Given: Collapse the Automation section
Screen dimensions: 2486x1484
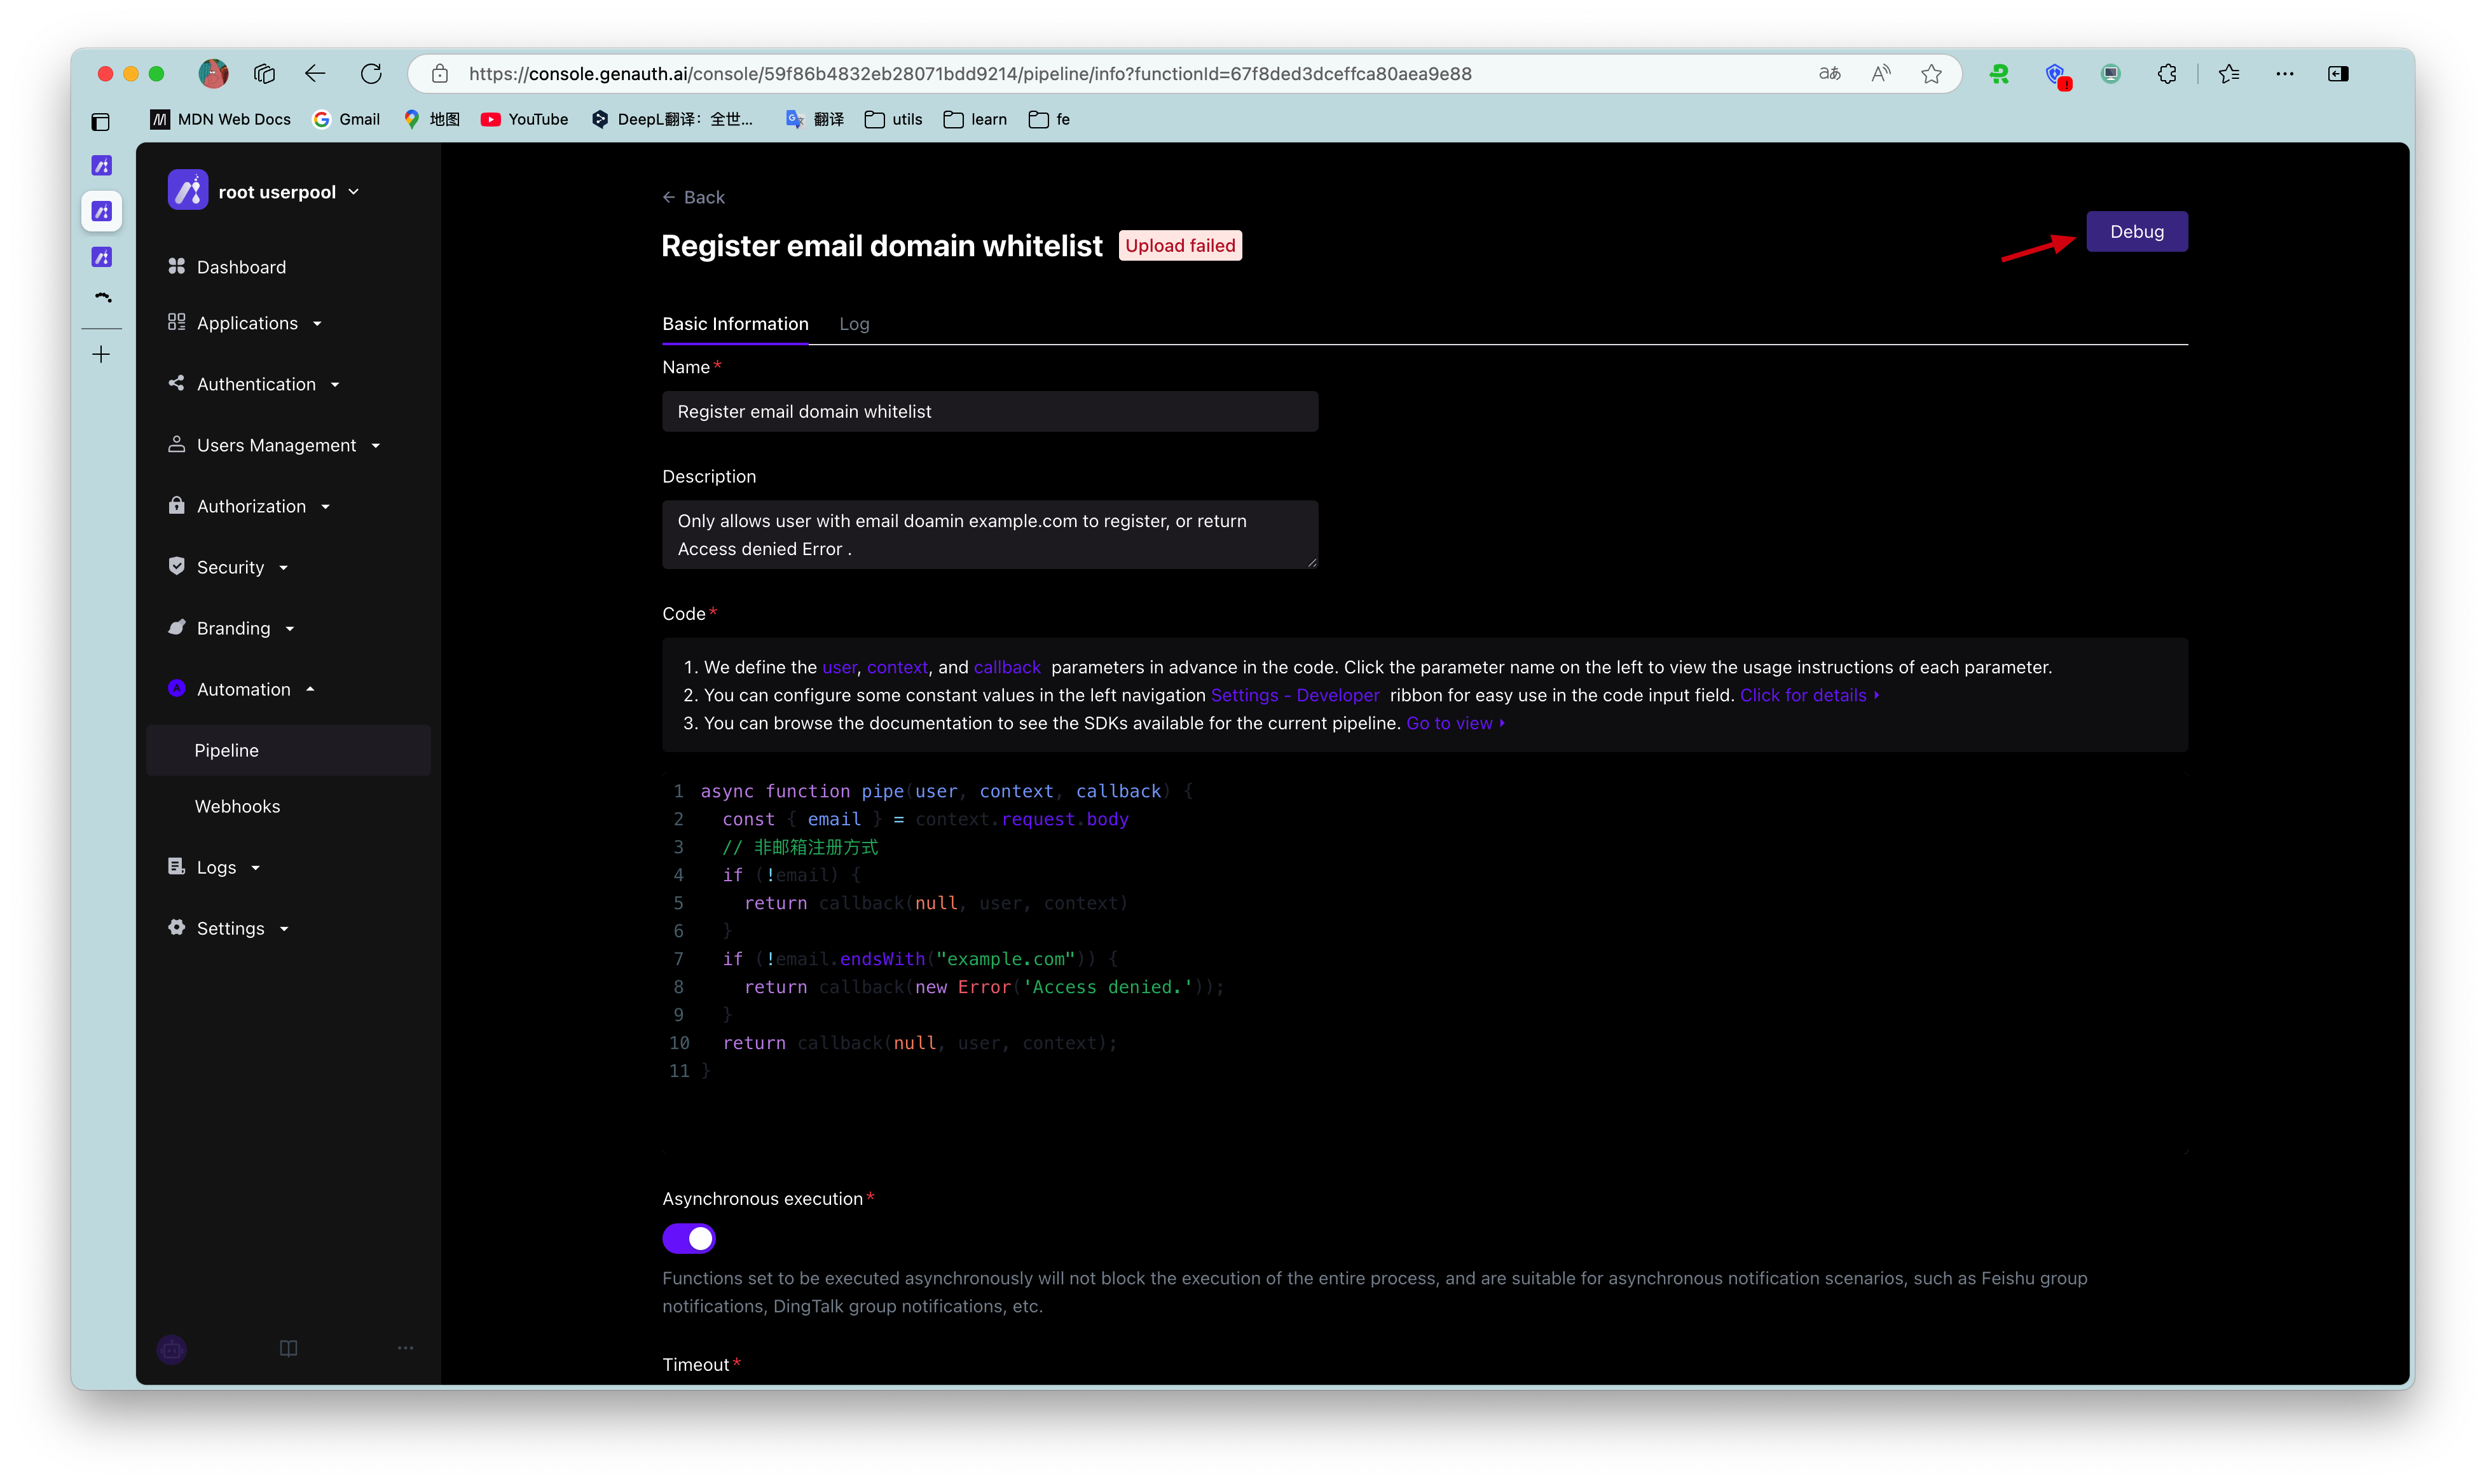Looking at the screenshot, I should pos(243,689).
